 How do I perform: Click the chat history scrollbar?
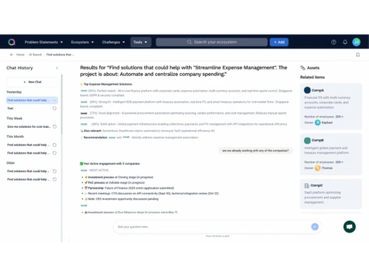point(62,104)
